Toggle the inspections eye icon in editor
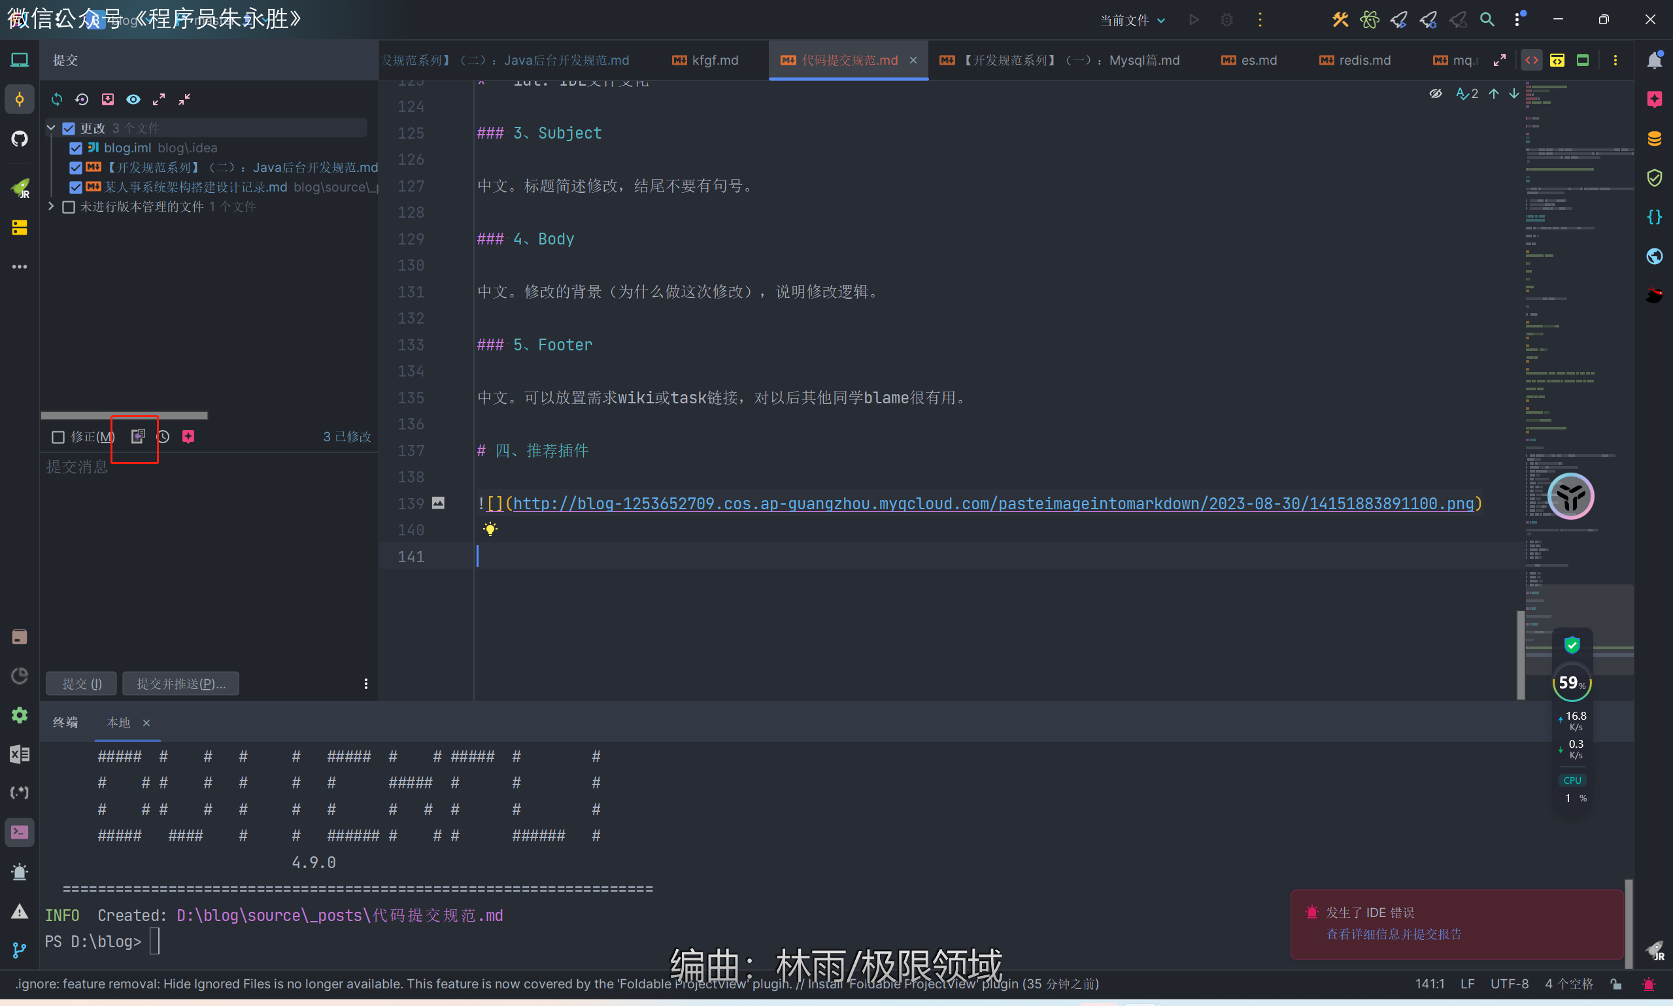1673x1006 pixels. tap(1436, 93)
